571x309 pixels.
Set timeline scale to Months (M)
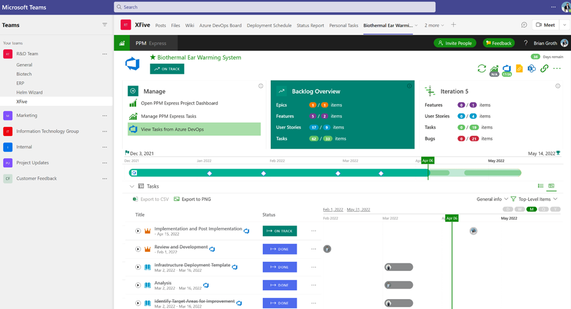coord(532,209)
